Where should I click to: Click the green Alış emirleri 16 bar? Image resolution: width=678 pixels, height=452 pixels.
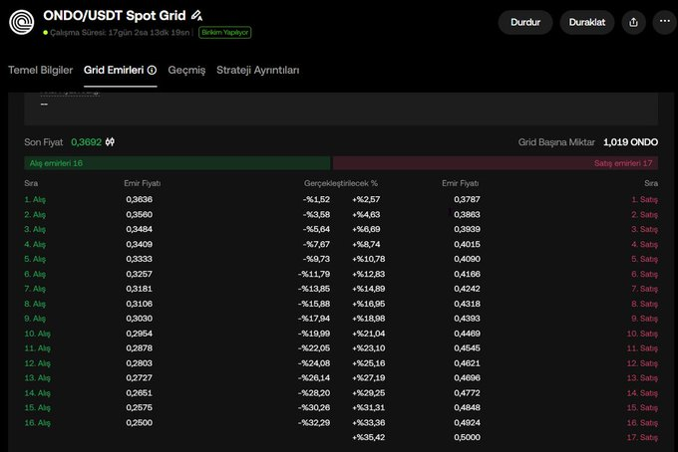pos(177,163)
